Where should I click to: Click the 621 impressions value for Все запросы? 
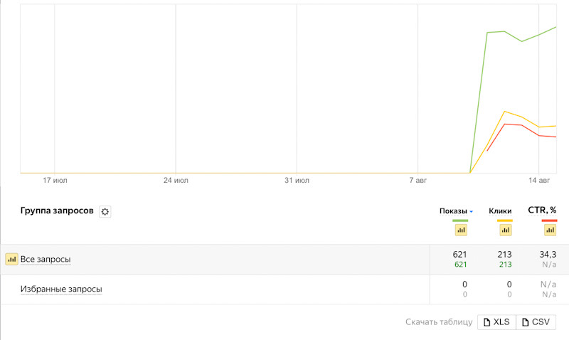pyautogui.click(x=459, y=254)
